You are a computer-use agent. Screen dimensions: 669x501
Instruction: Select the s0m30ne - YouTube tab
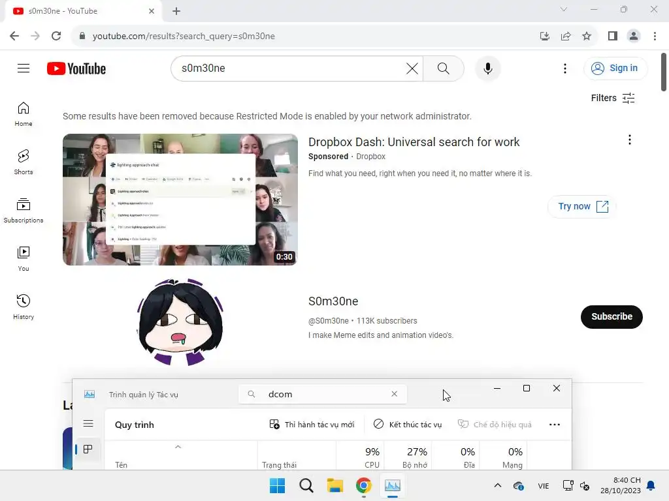click(x=83, y=12)
